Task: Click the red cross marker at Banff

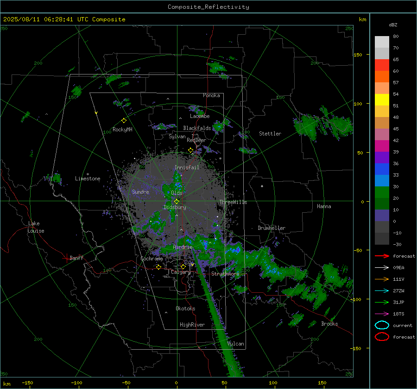Action: tap(66, 258)
